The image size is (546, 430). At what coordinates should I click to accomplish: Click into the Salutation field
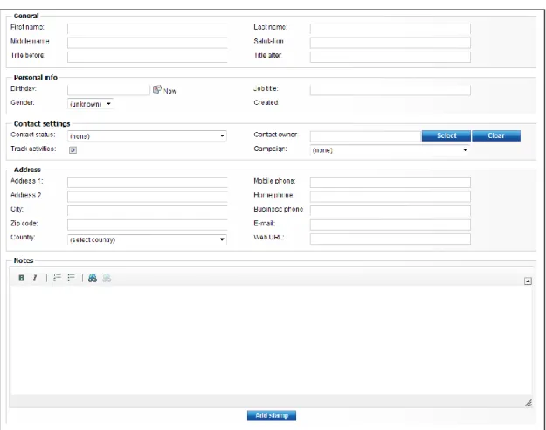(390, 43)
